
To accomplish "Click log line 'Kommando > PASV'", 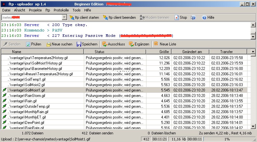I will tap(32, 30).
